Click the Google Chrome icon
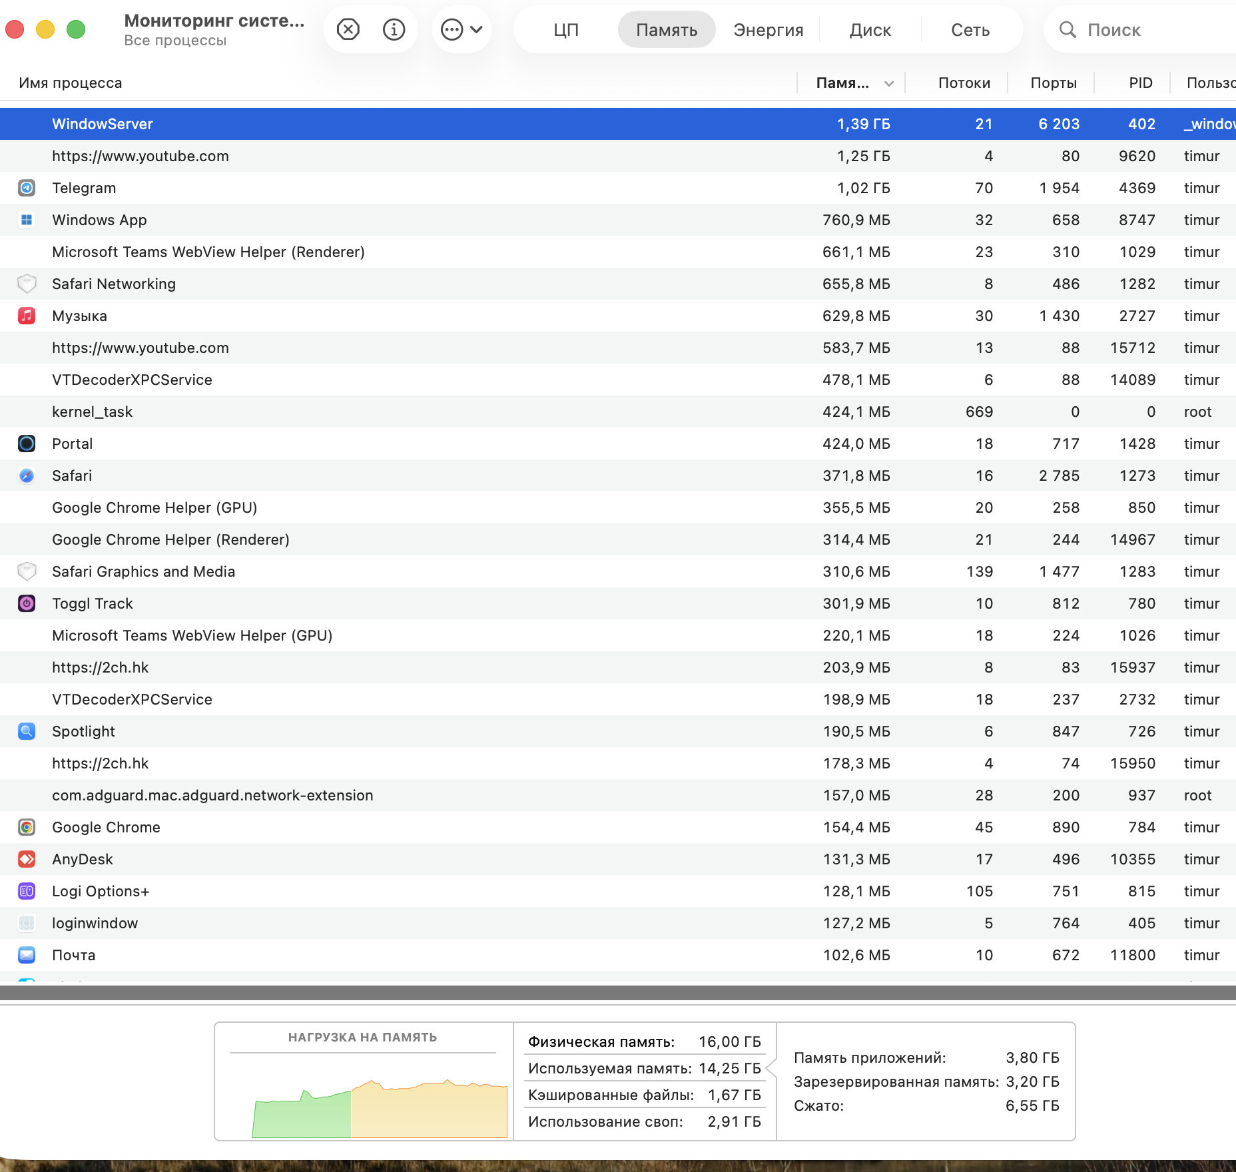 pyautogui.click(x=27, y=827)
